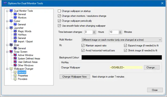Open the Multi Monitor dropdown

pyautogui.click(x=122, y=40)
